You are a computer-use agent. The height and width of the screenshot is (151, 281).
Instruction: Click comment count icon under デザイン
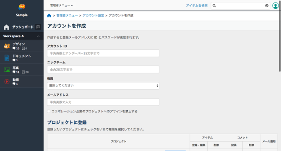coord(14,48)
